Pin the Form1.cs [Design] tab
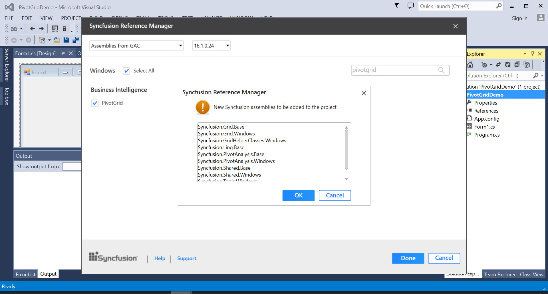 pyautogui.click(x=63, y=53)
